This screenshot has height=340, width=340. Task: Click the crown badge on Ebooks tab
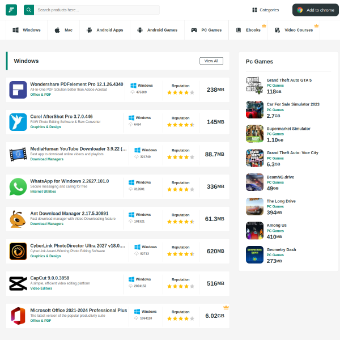[x=264, y=26]
